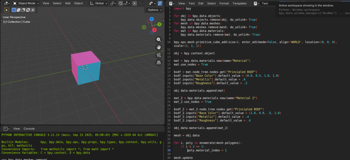This screenshot has height=160, width=350.
Task: Choose the Extend selection mode icon
Action: pyautogui.click(x=19, y=10)
